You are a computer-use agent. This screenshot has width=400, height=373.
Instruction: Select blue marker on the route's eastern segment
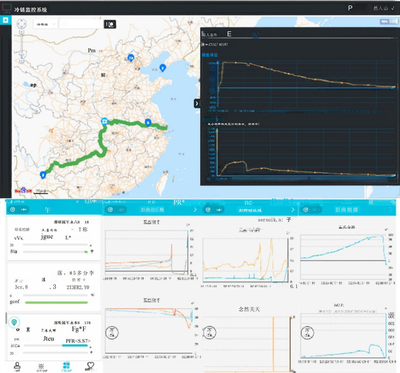point(147,123)
